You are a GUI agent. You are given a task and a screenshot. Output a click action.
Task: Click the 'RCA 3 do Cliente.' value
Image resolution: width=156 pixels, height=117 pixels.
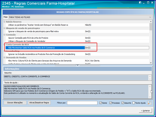pyautogui.click(x=92, y=61)
